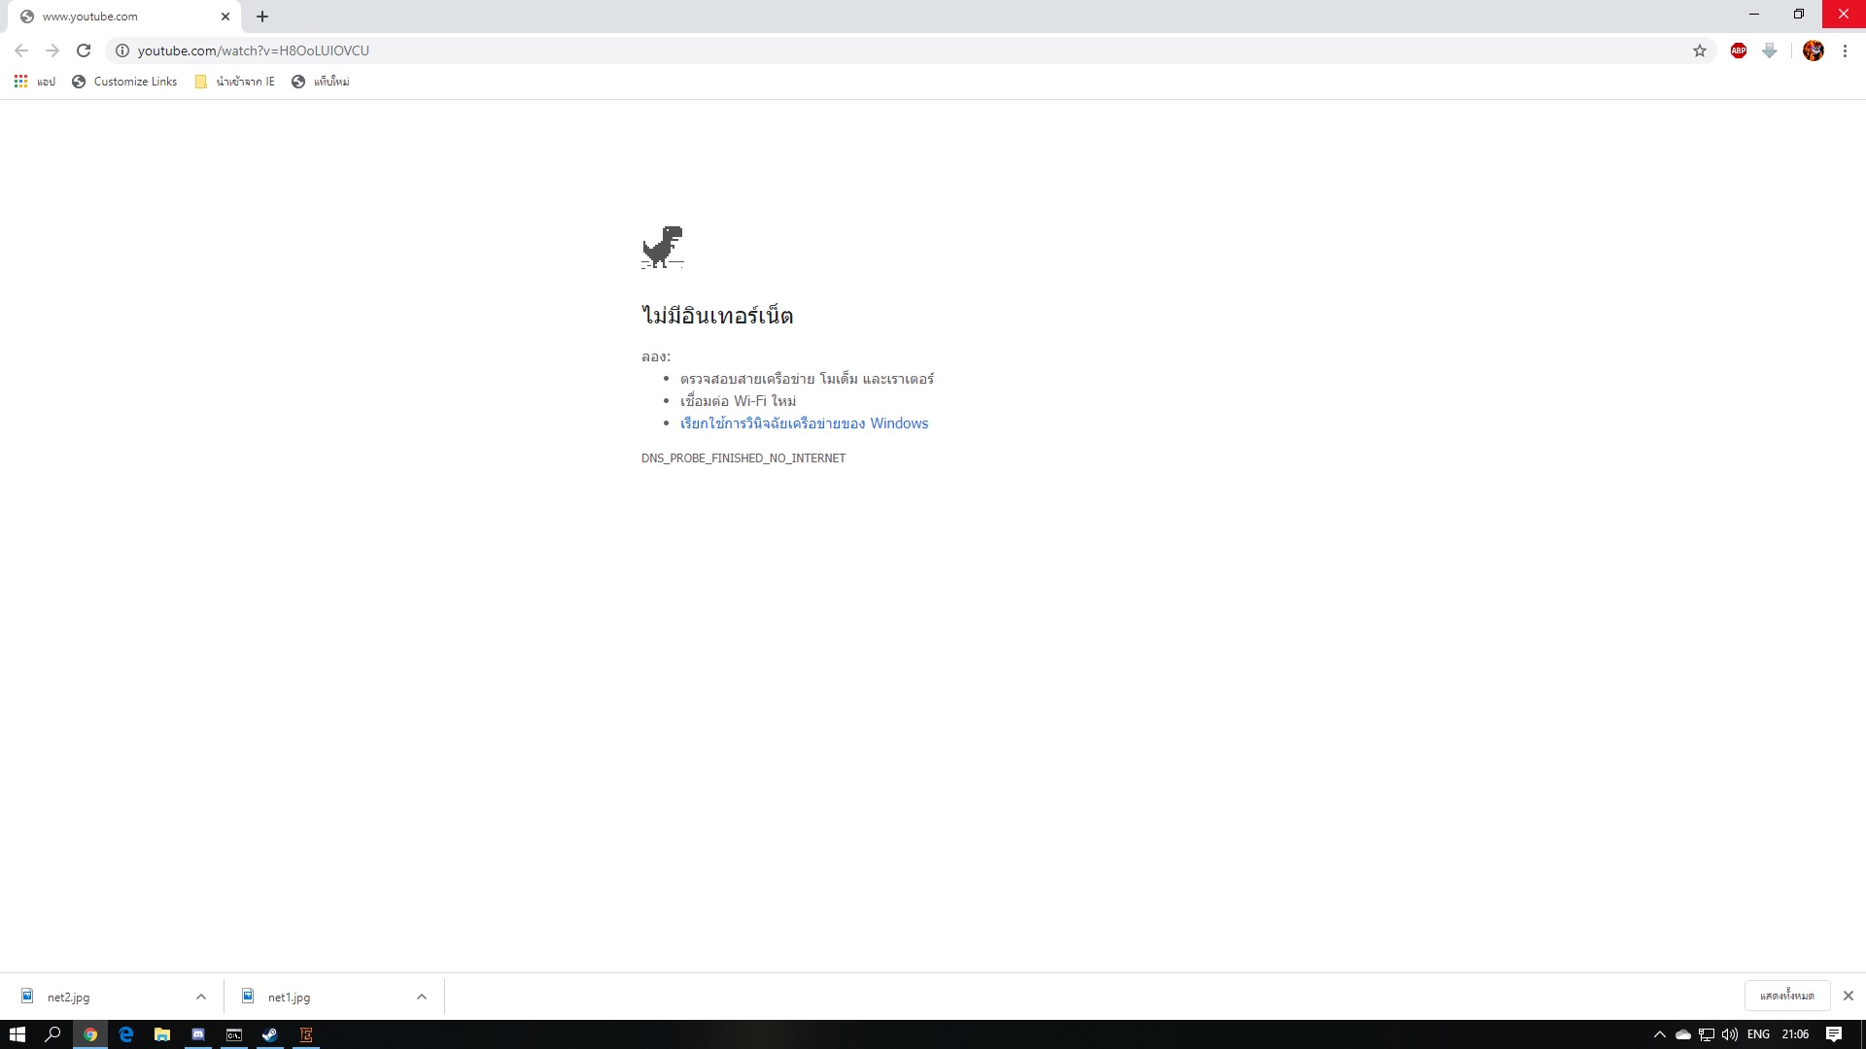Viewport: 1866px width, 1049px height.
Task: Open the download-arrow extension icon
Action: click(1770, 51)
